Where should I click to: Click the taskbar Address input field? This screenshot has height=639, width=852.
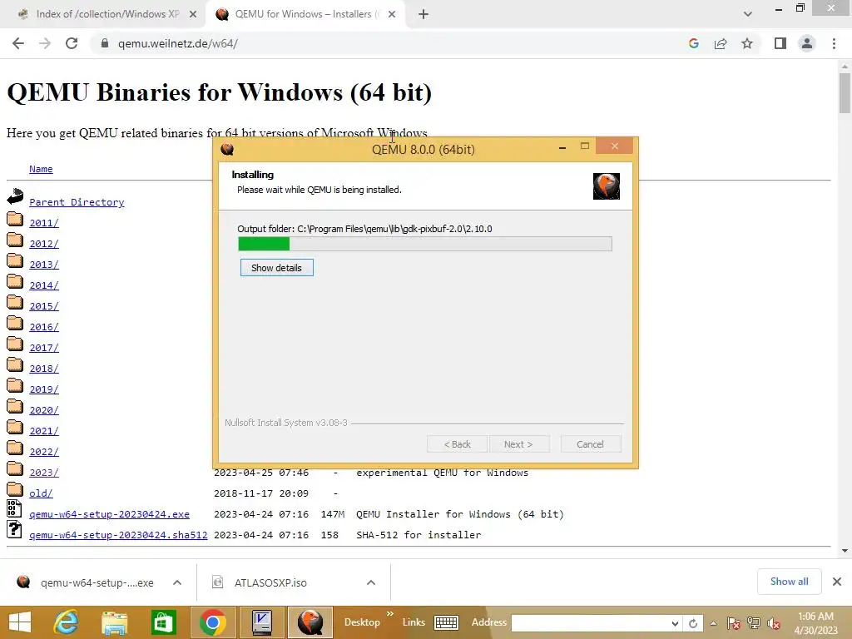(590, 623)
